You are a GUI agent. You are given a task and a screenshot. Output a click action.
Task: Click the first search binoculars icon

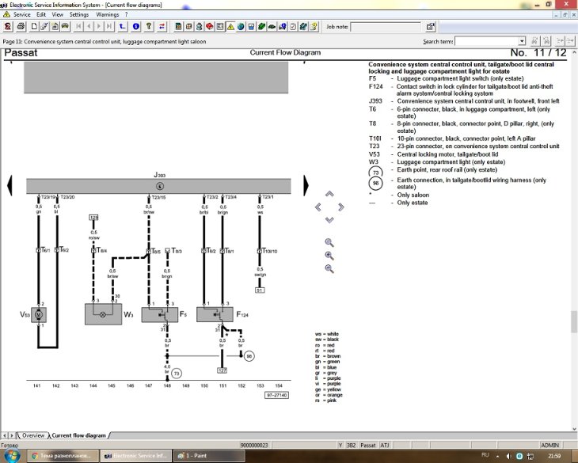click(x=535, y=41)
